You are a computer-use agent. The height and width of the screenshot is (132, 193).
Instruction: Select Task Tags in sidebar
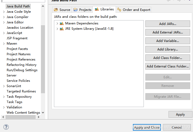pos(14,102)
